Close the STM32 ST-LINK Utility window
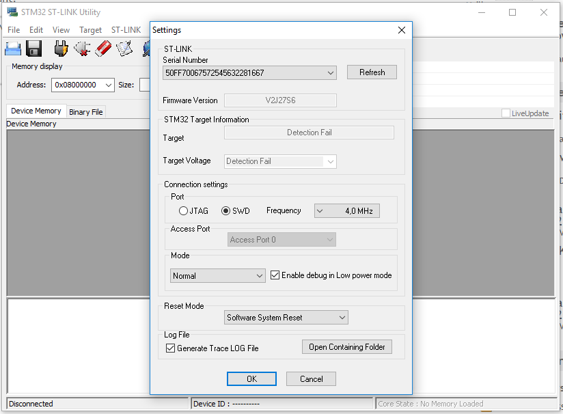This screenshot has width=563, height=414. (544, 12)
